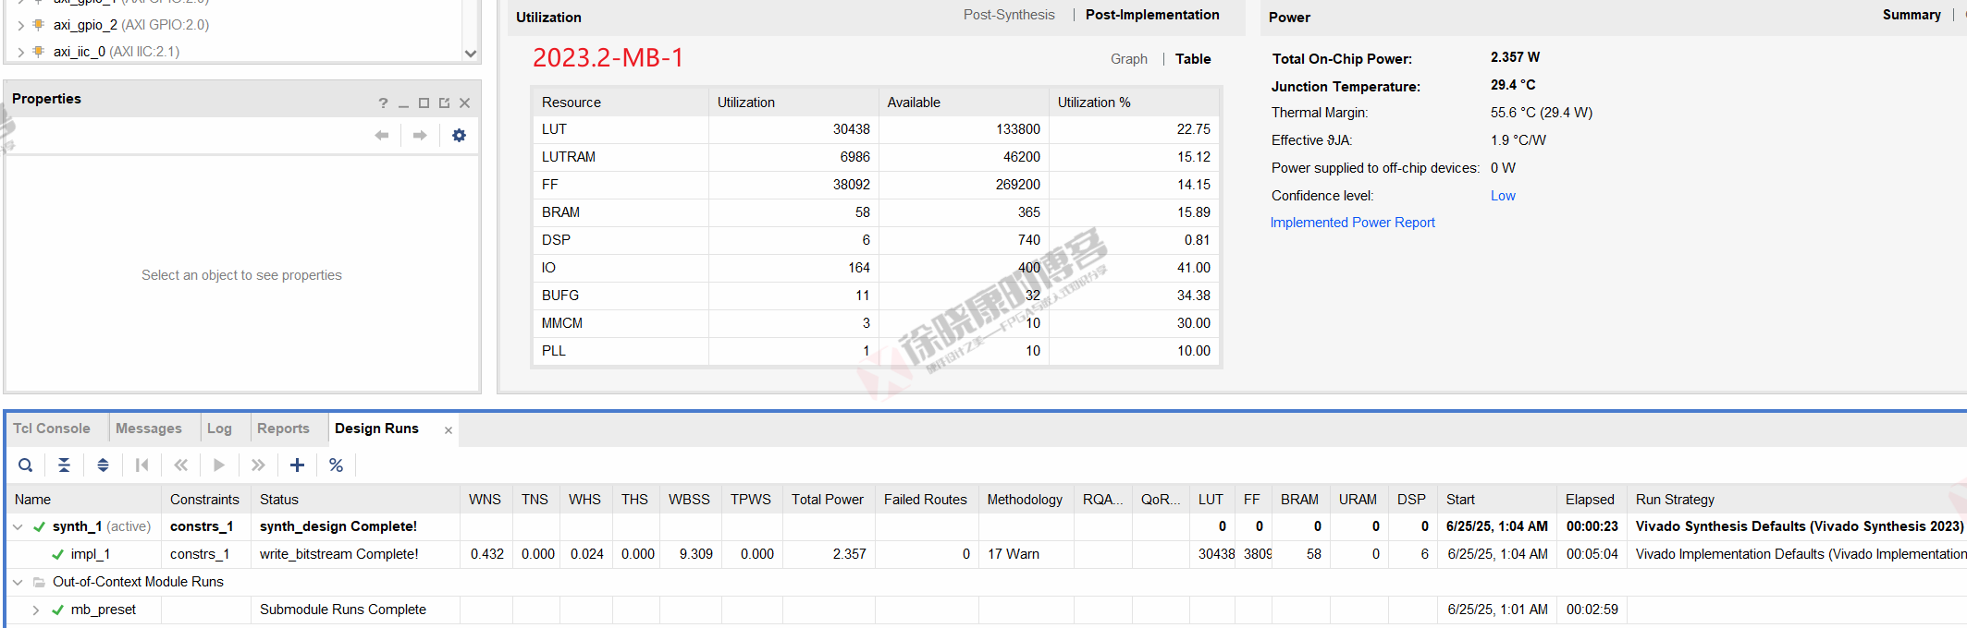Open the Log tab
Image resolution: width=1967 pixels, height=628 pixels.
pyautogui.click(x=219, y=429)
